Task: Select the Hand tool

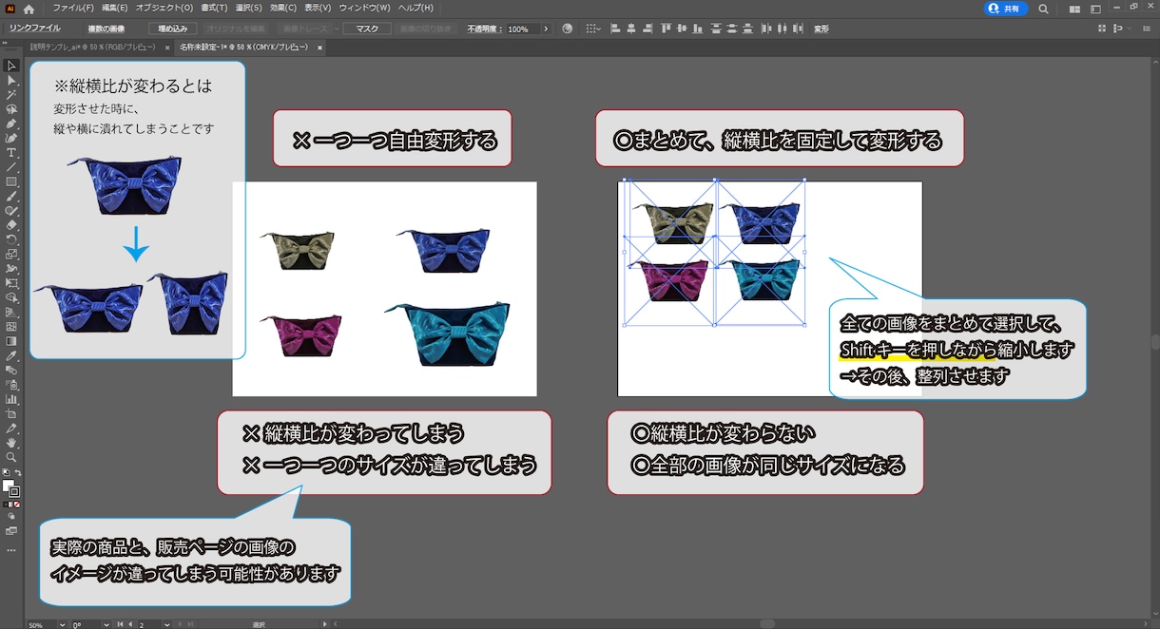Action: click(x=11, y=443)
